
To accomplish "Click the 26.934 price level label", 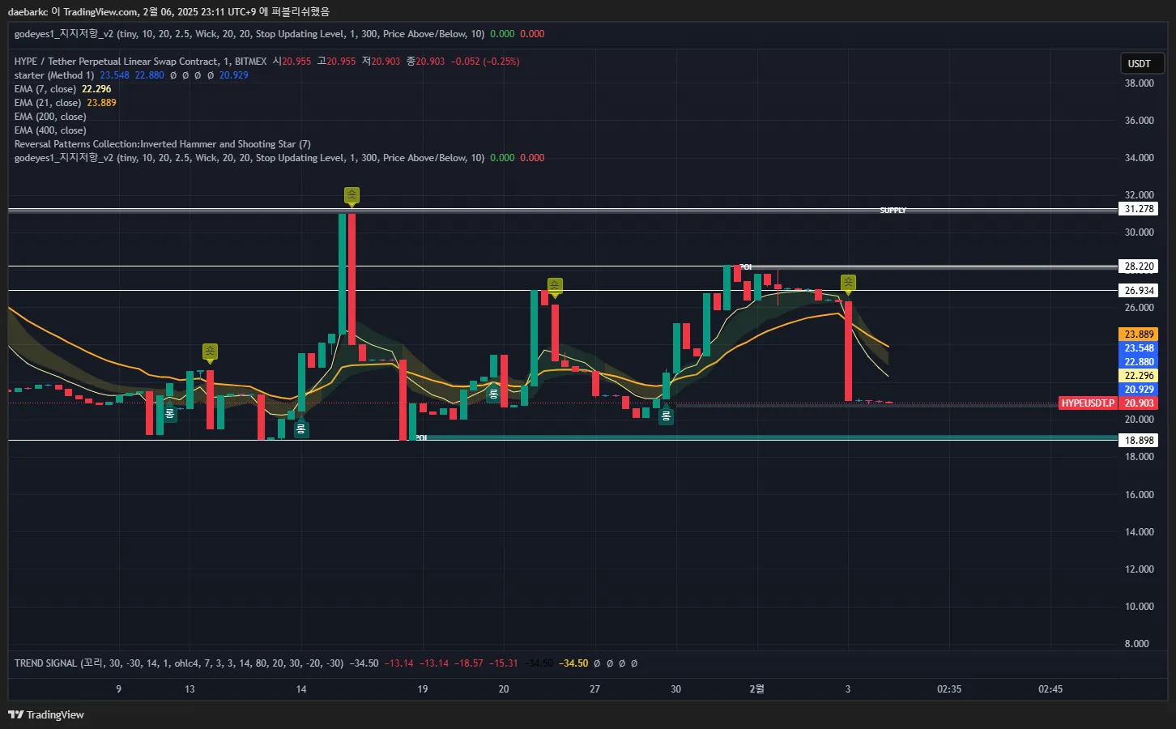I will pos(1139,291).
